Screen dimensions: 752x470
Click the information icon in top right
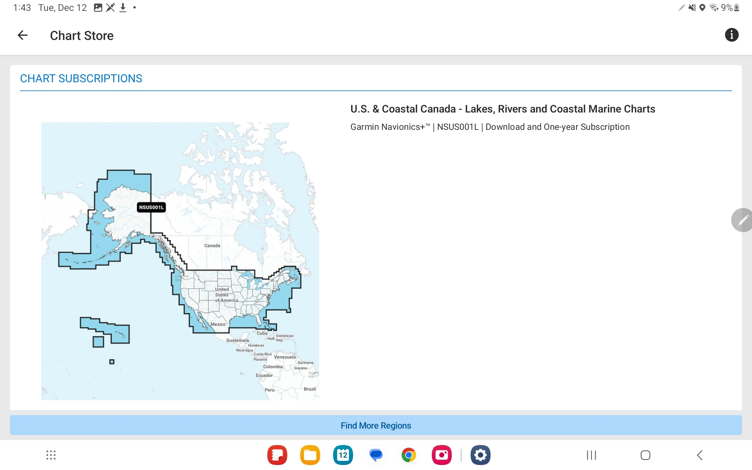(731, 35)
